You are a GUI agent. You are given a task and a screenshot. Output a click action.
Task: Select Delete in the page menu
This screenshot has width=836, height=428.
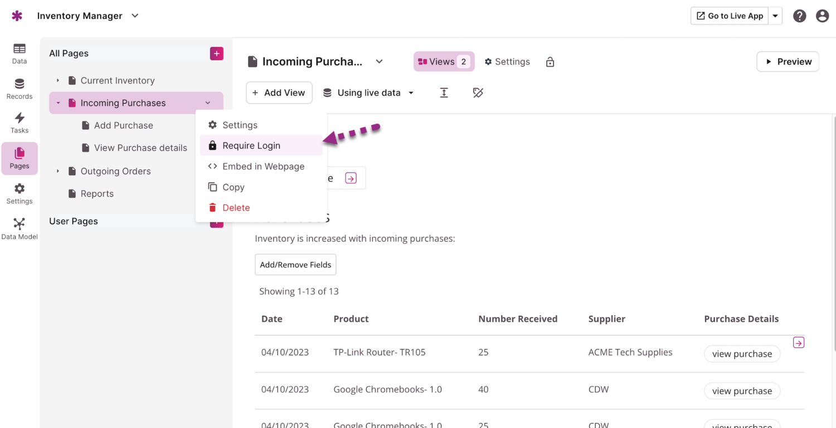(x=236, y=208)
